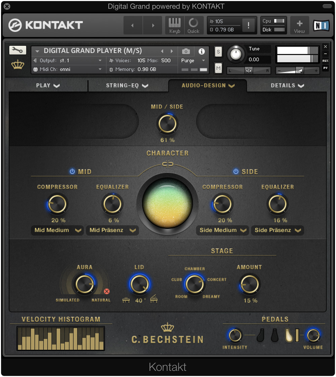
Task: Click the crown logo below the wrench
Action: click(x=17, y=65)
